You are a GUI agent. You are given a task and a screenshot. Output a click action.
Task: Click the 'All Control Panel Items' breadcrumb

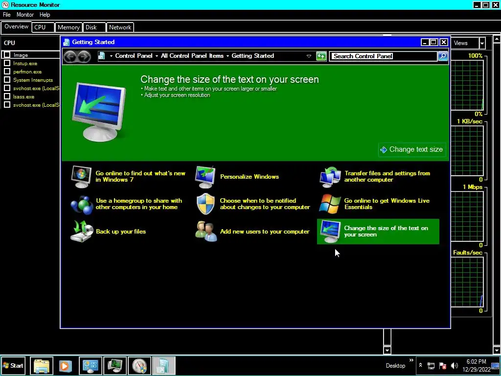point(192,56)
